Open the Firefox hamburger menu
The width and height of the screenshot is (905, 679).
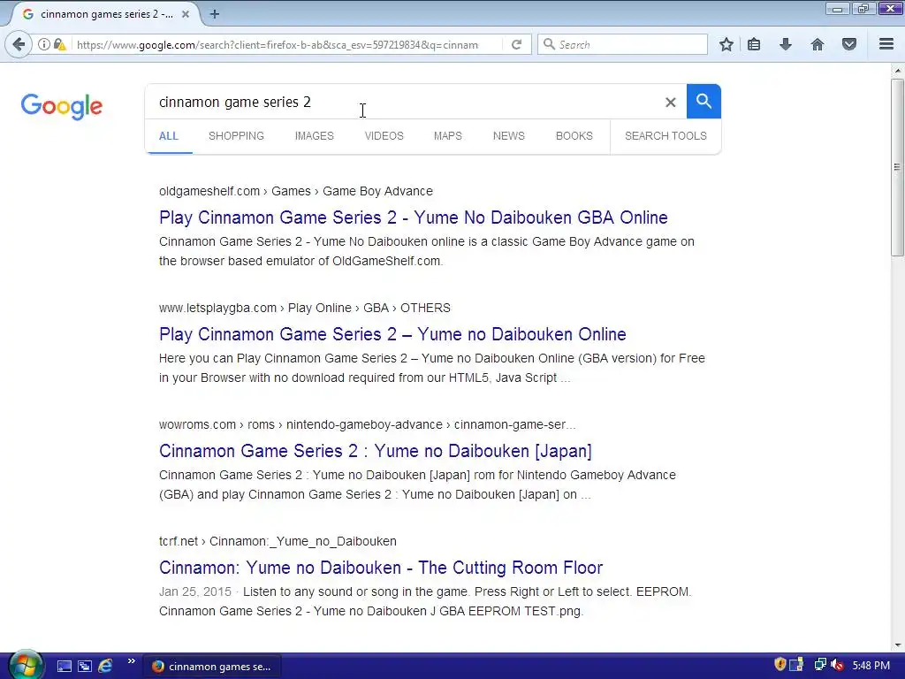[886, 44]
